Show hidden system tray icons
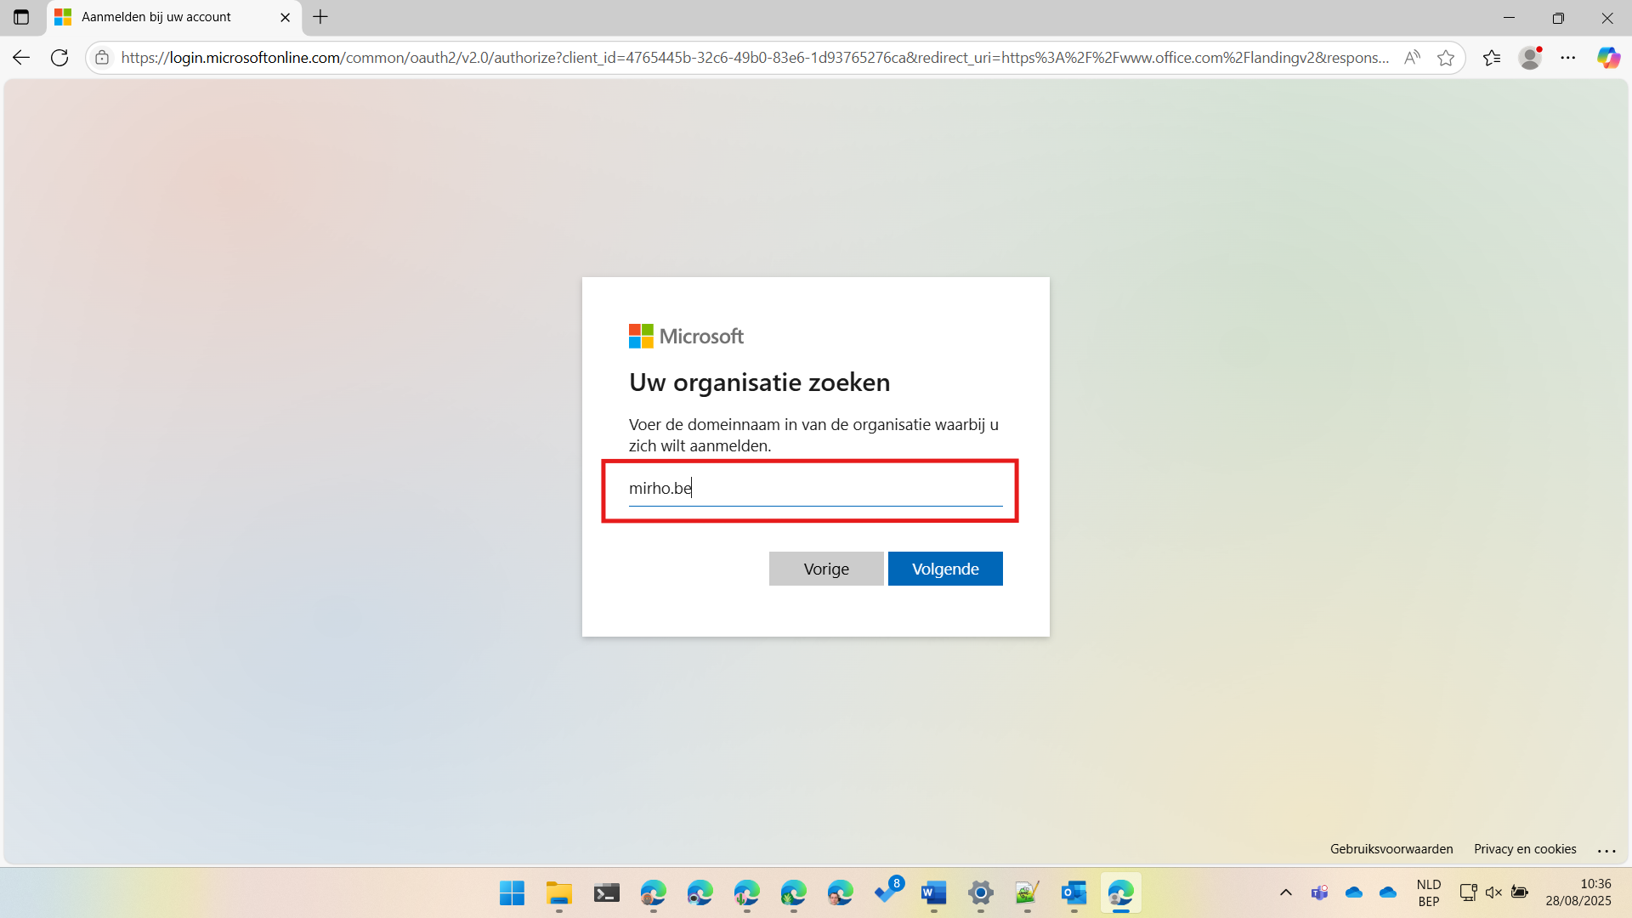Image resolution: width=1632 pixels, height=918 pixels. pyautogui.click(x=1286, y=892)
